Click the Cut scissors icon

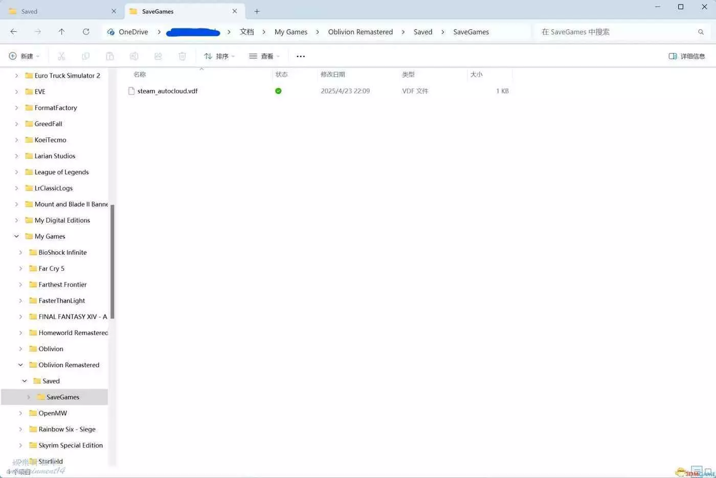click(61, 56)
